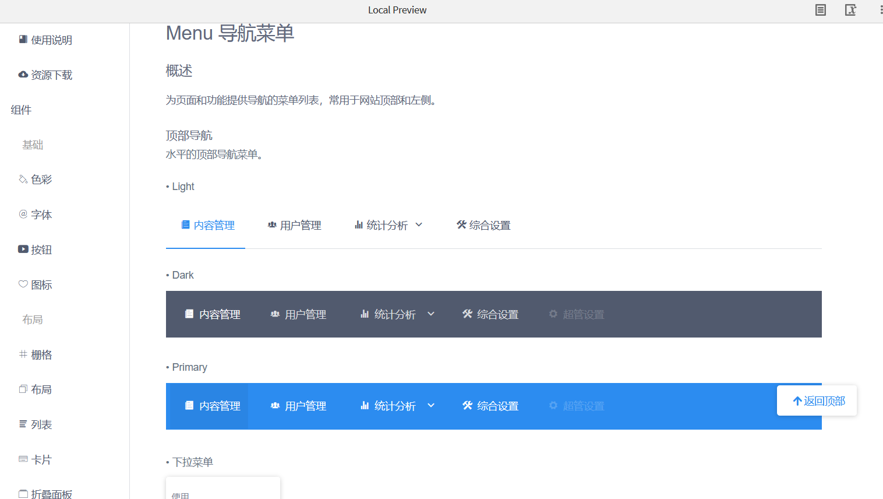Click the cloud download icon beside 资源下载

point(23,75)
